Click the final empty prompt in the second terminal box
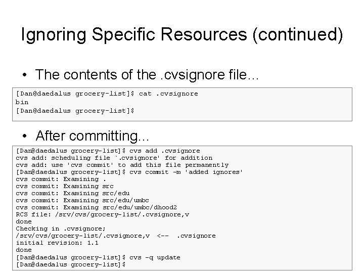Viewport: 364px width, 273px height. [71, 264]
